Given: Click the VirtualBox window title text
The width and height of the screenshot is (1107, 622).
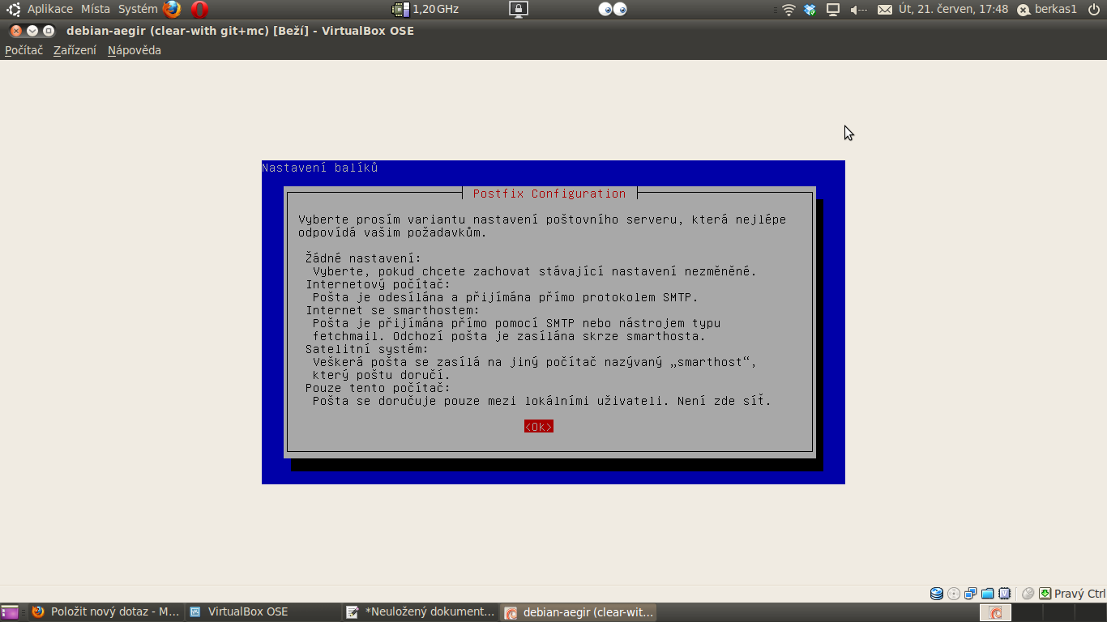Looking at the screenshot, I should coord(240,31).
